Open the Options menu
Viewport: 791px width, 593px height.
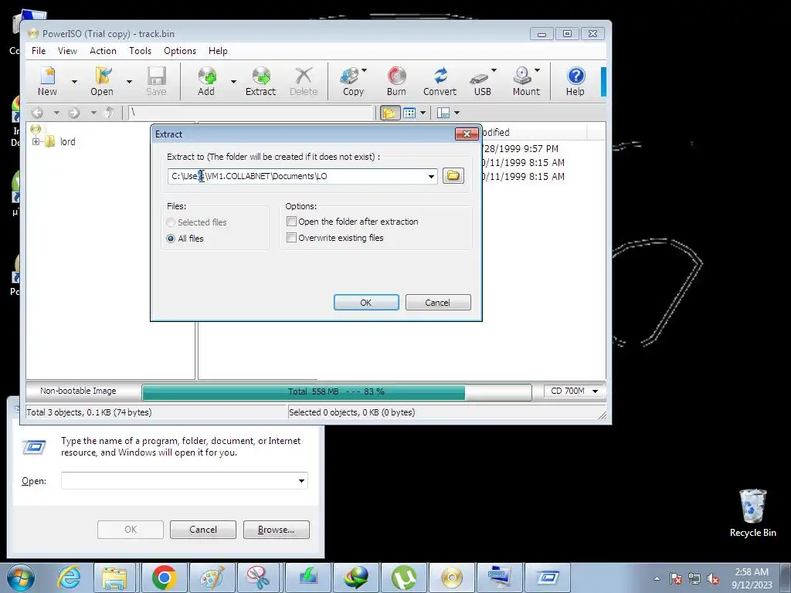(179, 51)
